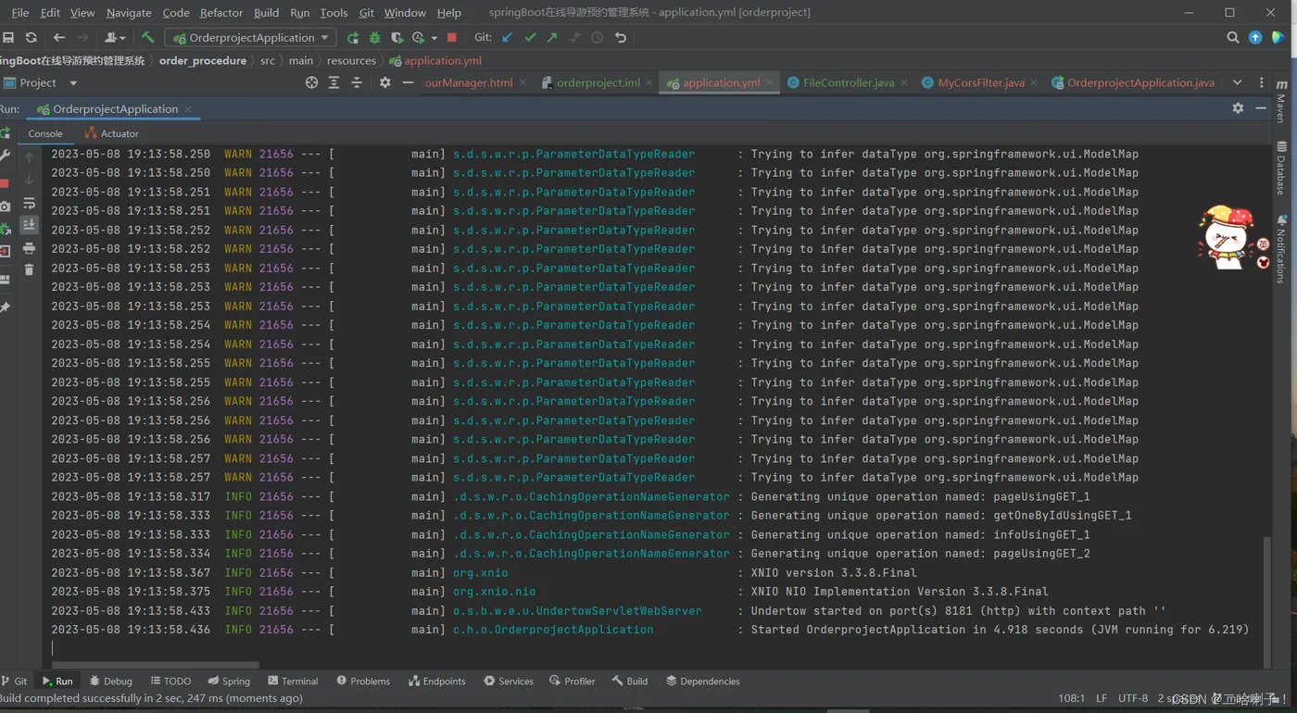Open the Terminal tool window
This screenshot has height=713, width=1297.
[293, 681]
